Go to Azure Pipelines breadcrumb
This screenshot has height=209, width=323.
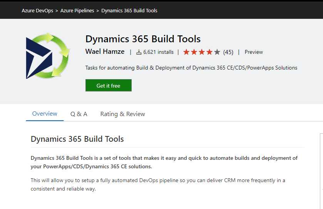point(77,10)
